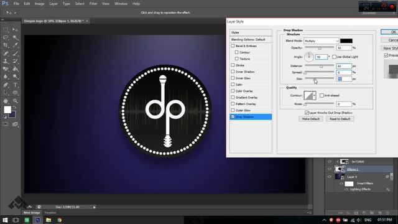Select the Paint Bucket tool
398x224 pixels.
pos(15,69)
